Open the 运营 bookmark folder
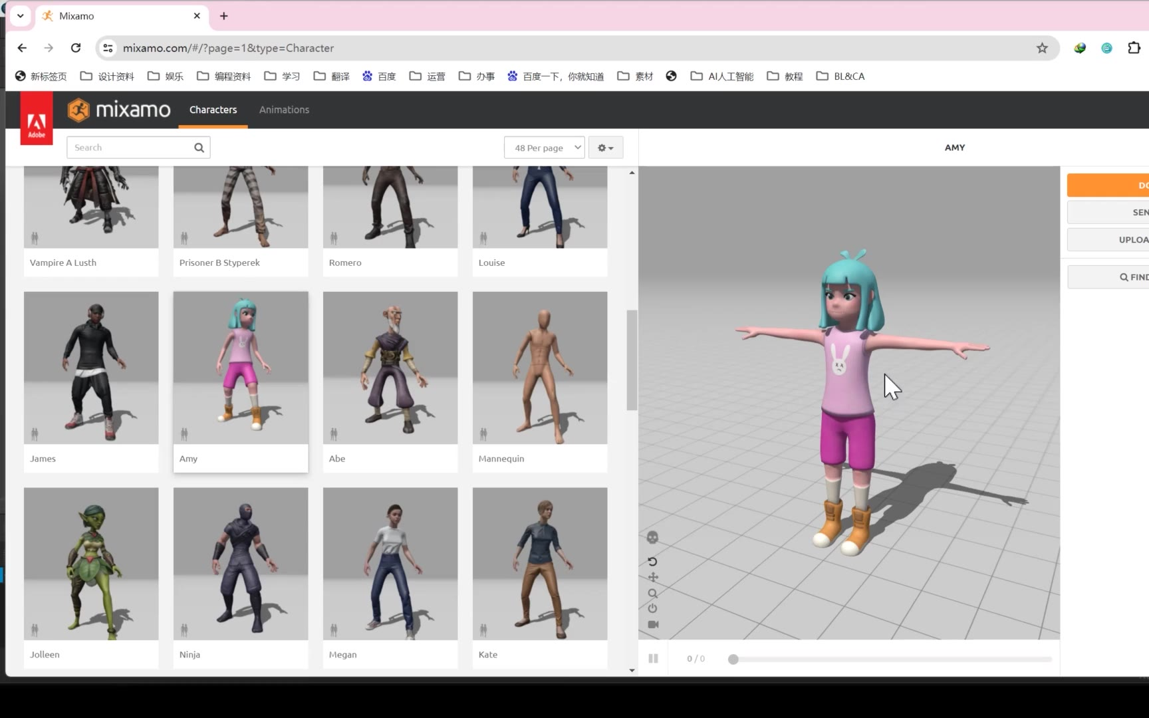 coord(427,76)
